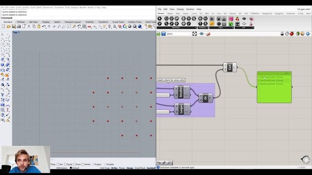Click the red preview cube icon in Grasshopper
Image resolution: width=312 pixels, height=175 pixels.
pyautogui.click(x=292, y=34)
